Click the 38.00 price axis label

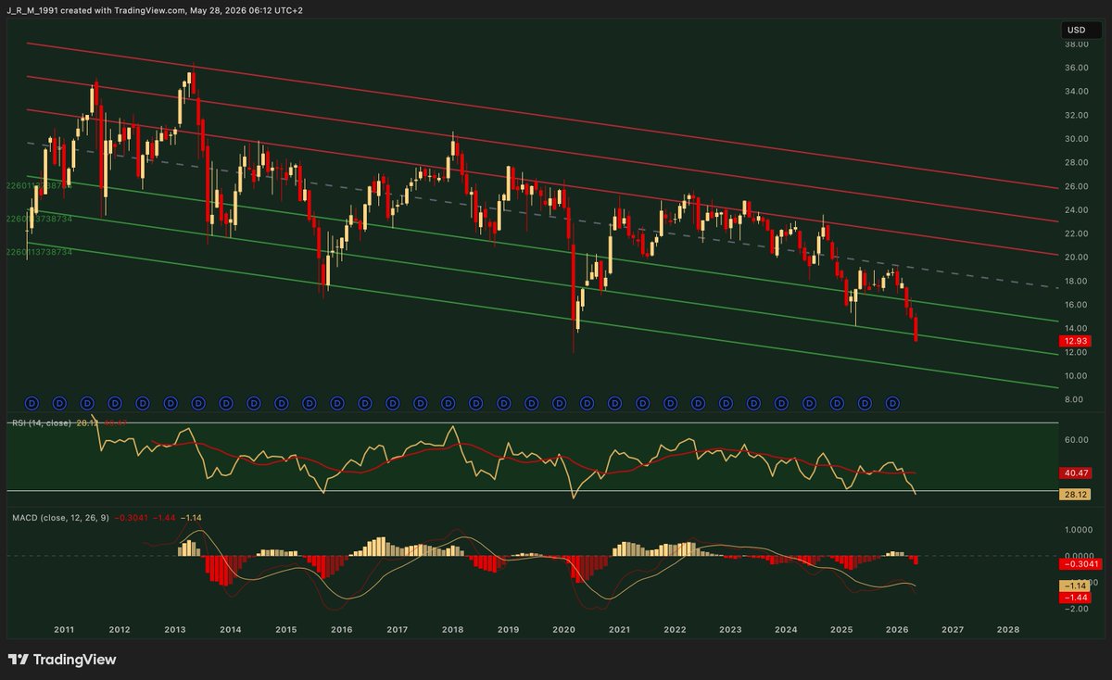pyautogui.click(x=1076, y=44)
